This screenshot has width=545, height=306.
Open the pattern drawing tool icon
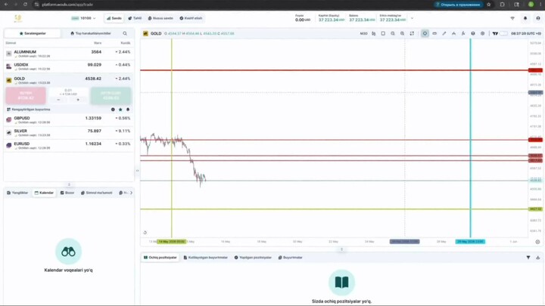(x=453, y=34)
